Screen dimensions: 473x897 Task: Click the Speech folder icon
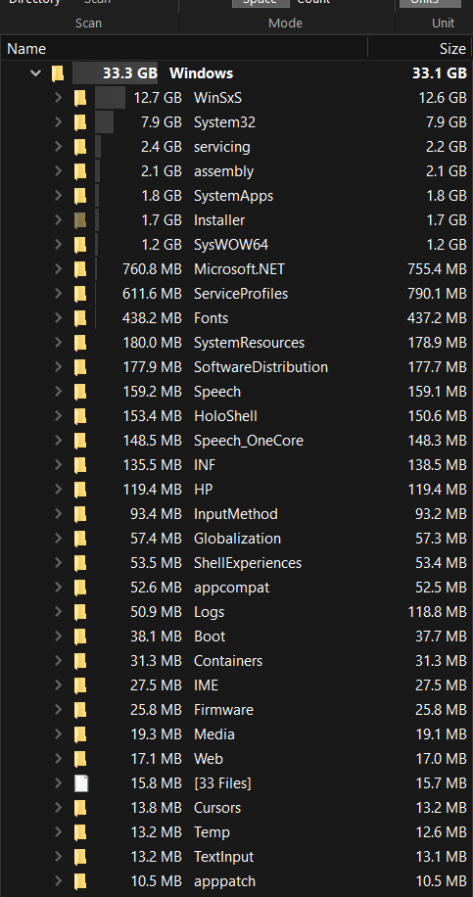point(80,392)
